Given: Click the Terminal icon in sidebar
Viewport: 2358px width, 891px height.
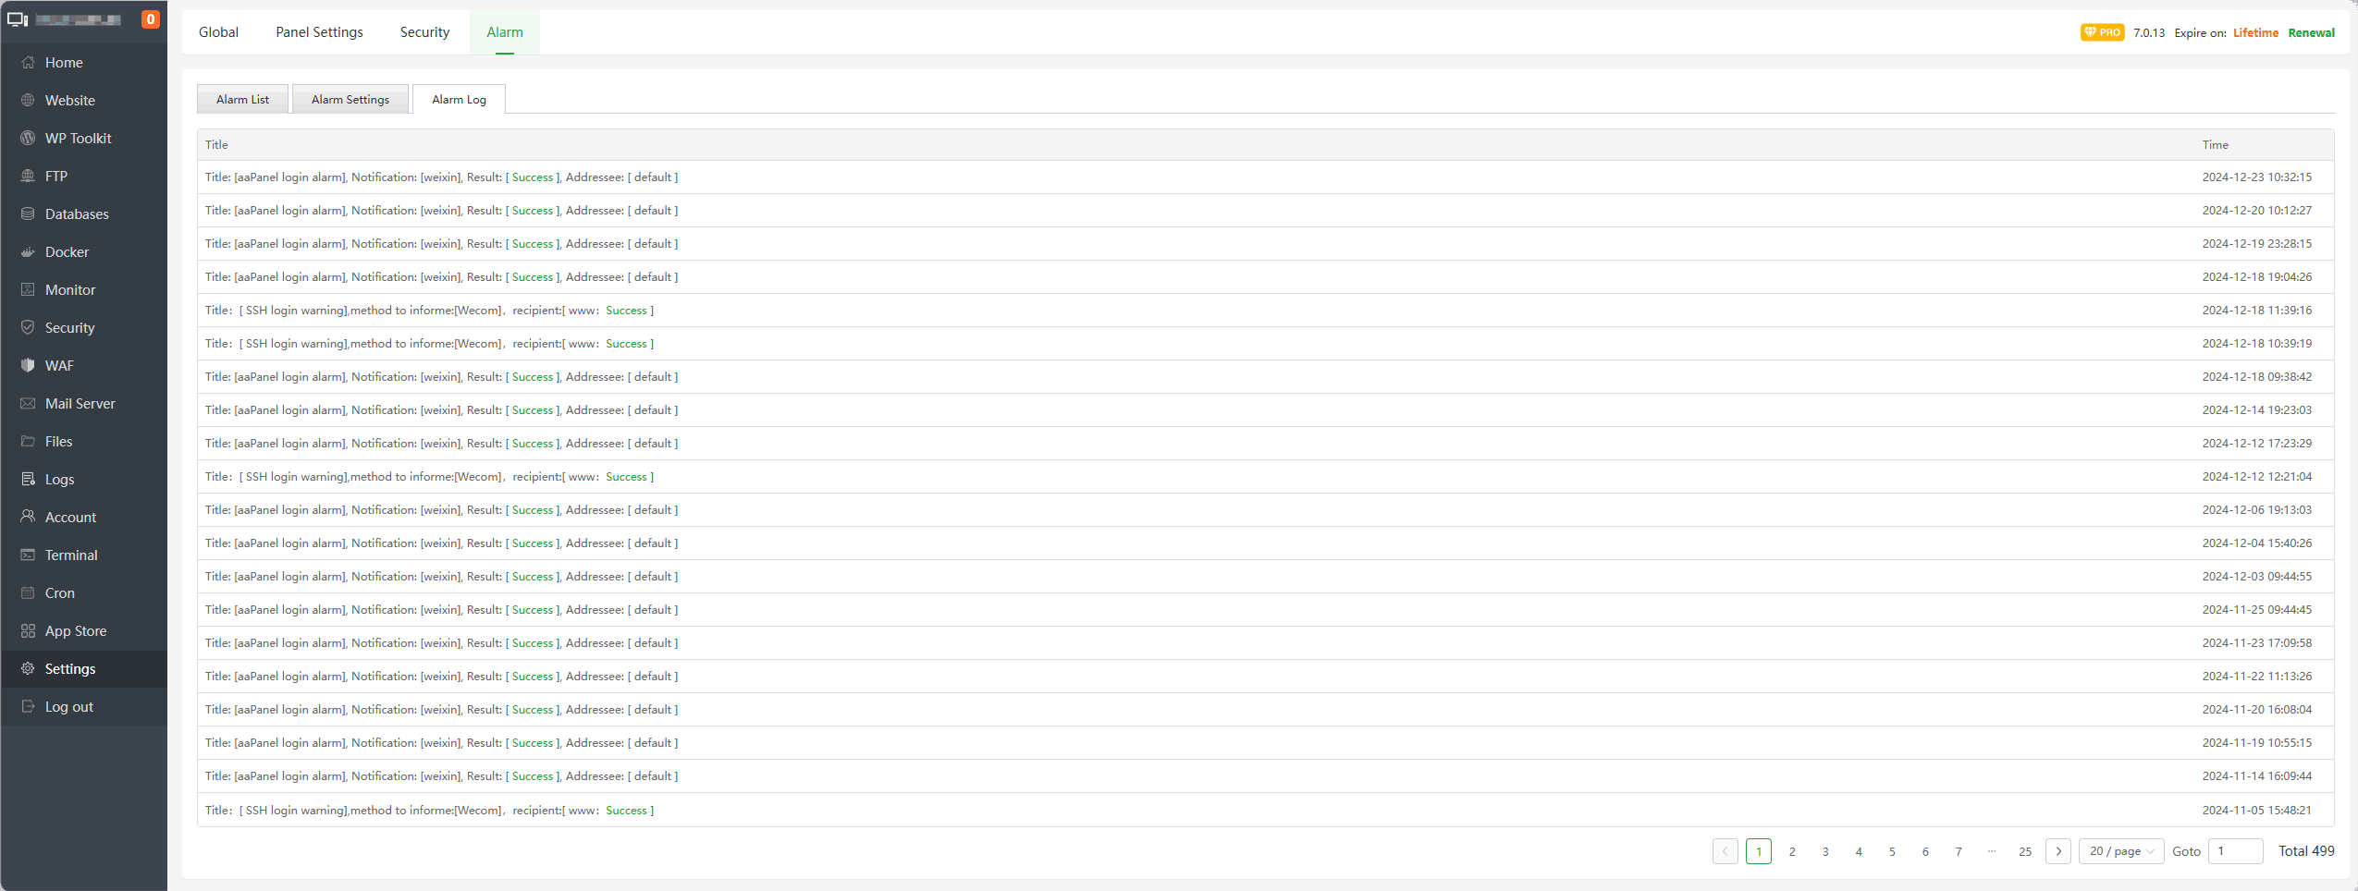Looking at the screenshot, I should (x=28, y=555).
